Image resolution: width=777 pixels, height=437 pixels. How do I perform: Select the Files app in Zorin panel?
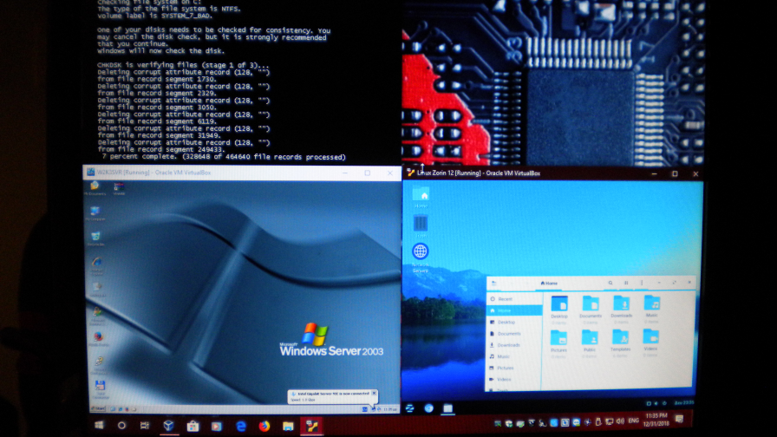click(x=447, y=408)
